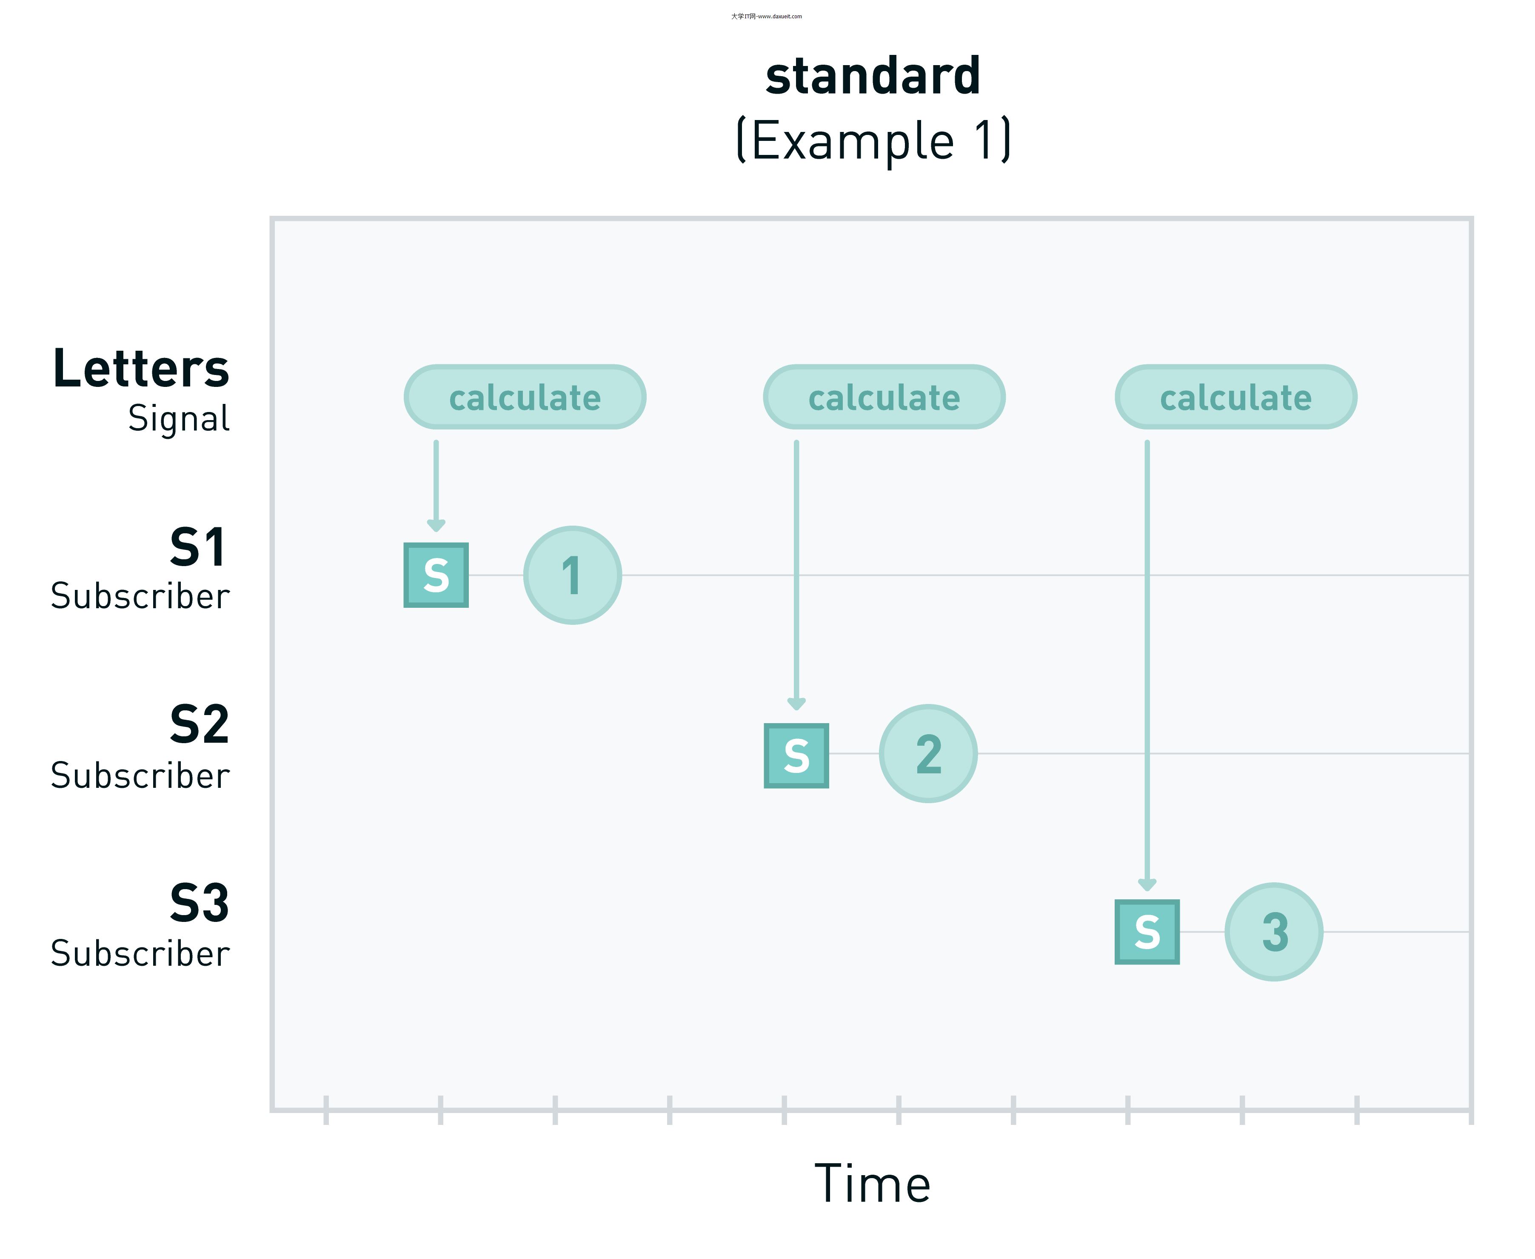Screen dimensions: 1535x1259
Task: Select the circle marked 1
Action: 573,575
